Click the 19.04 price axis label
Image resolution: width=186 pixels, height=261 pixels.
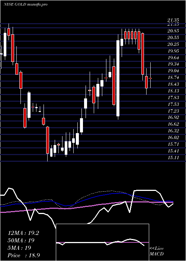tap(173, 71)
